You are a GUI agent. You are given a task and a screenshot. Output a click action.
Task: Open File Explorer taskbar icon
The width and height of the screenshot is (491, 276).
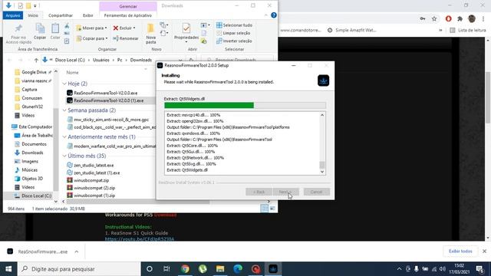220,269
